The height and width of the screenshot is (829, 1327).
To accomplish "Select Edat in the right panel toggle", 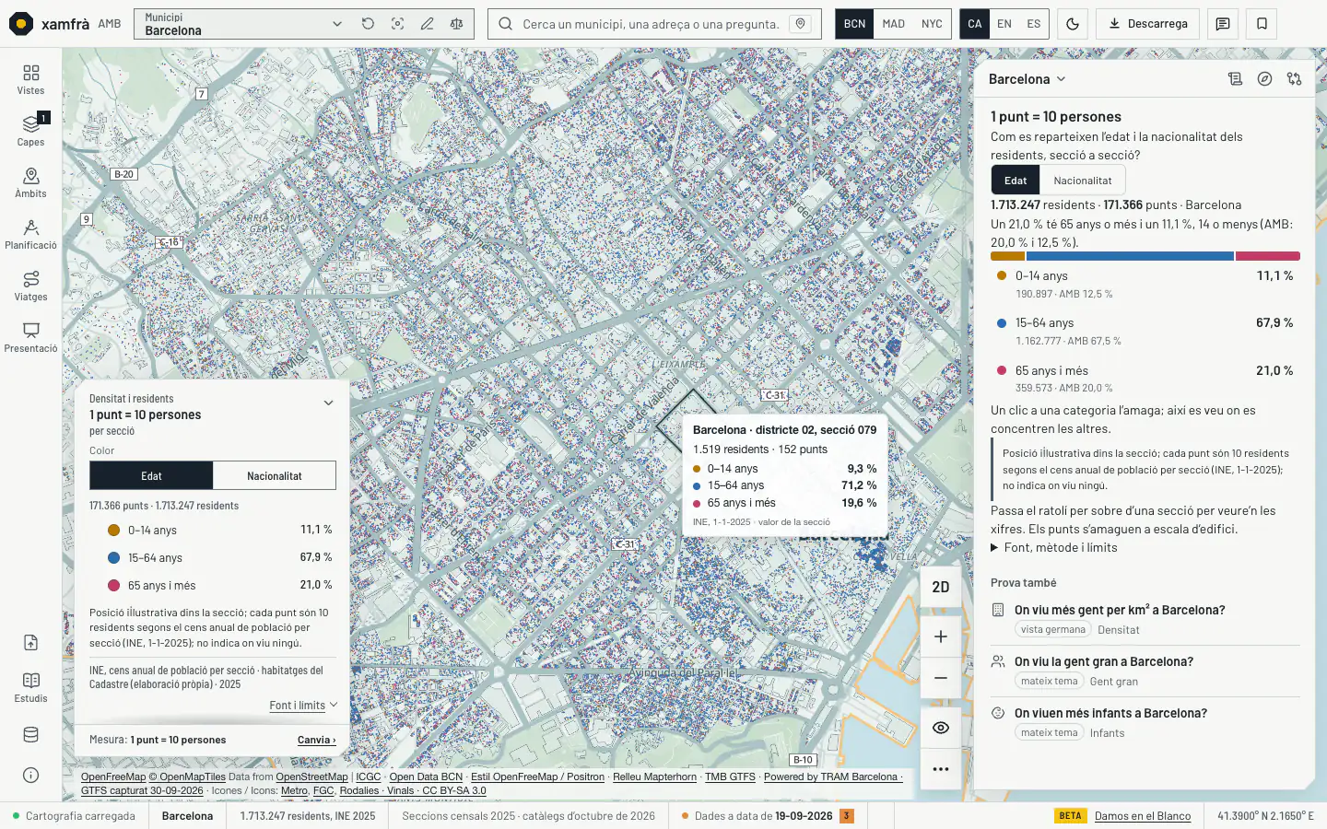I will click(1016, 181).
